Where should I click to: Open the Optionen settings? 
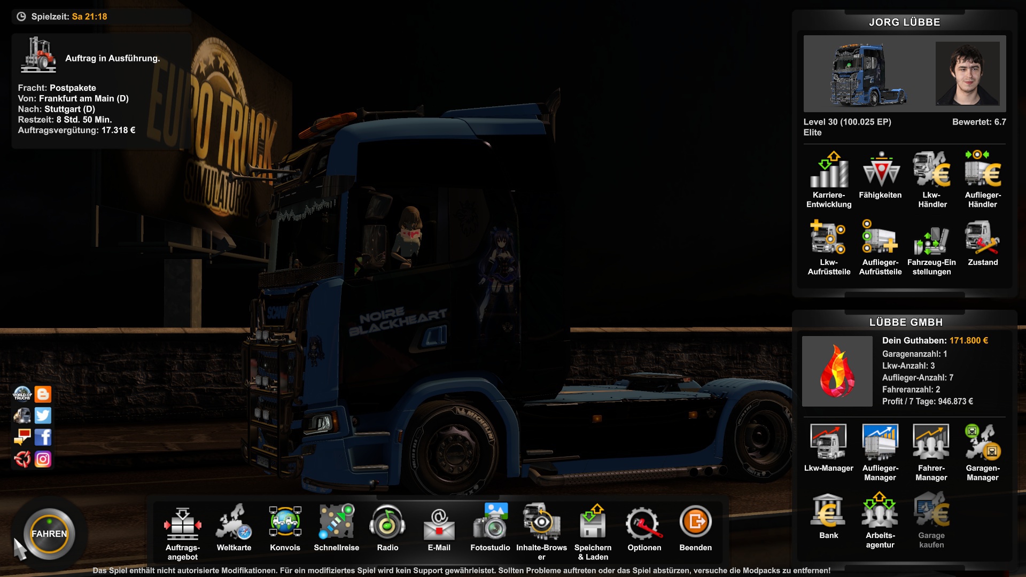click(x=644, y=528)
